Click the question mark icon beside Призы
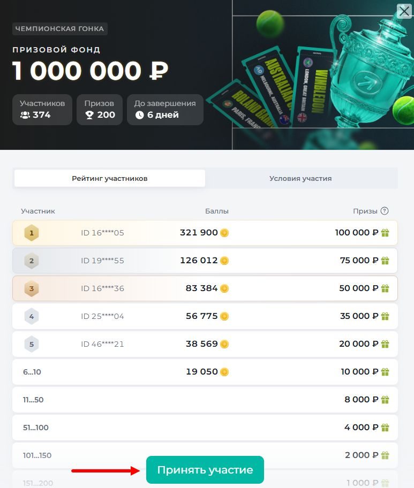 click(385, 211)
